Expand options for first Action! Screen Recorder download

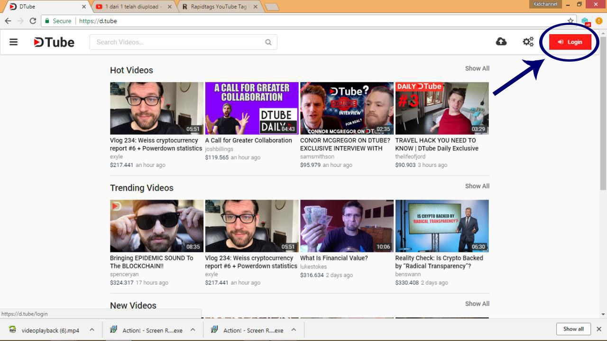click(x=193, y=330)
